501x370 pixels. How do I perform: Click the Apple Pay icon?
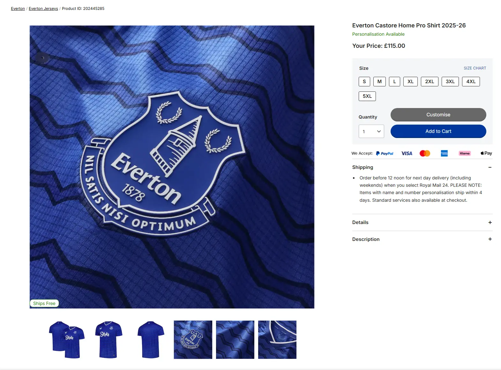pos(486,153)
